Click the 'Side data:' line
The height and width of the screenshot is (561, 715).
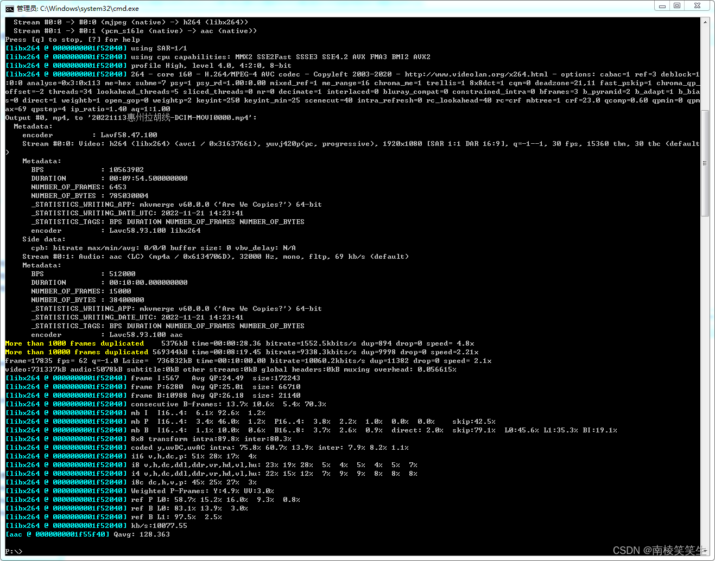(x=44, y=239)
